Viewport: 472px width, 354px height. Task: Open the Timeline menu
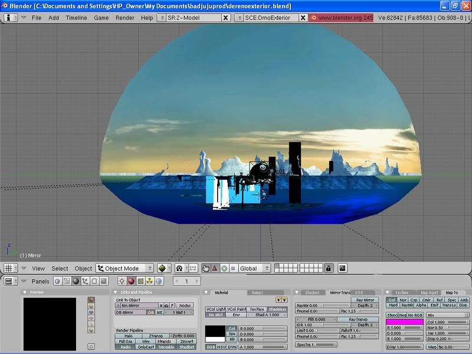pos(77,18)
